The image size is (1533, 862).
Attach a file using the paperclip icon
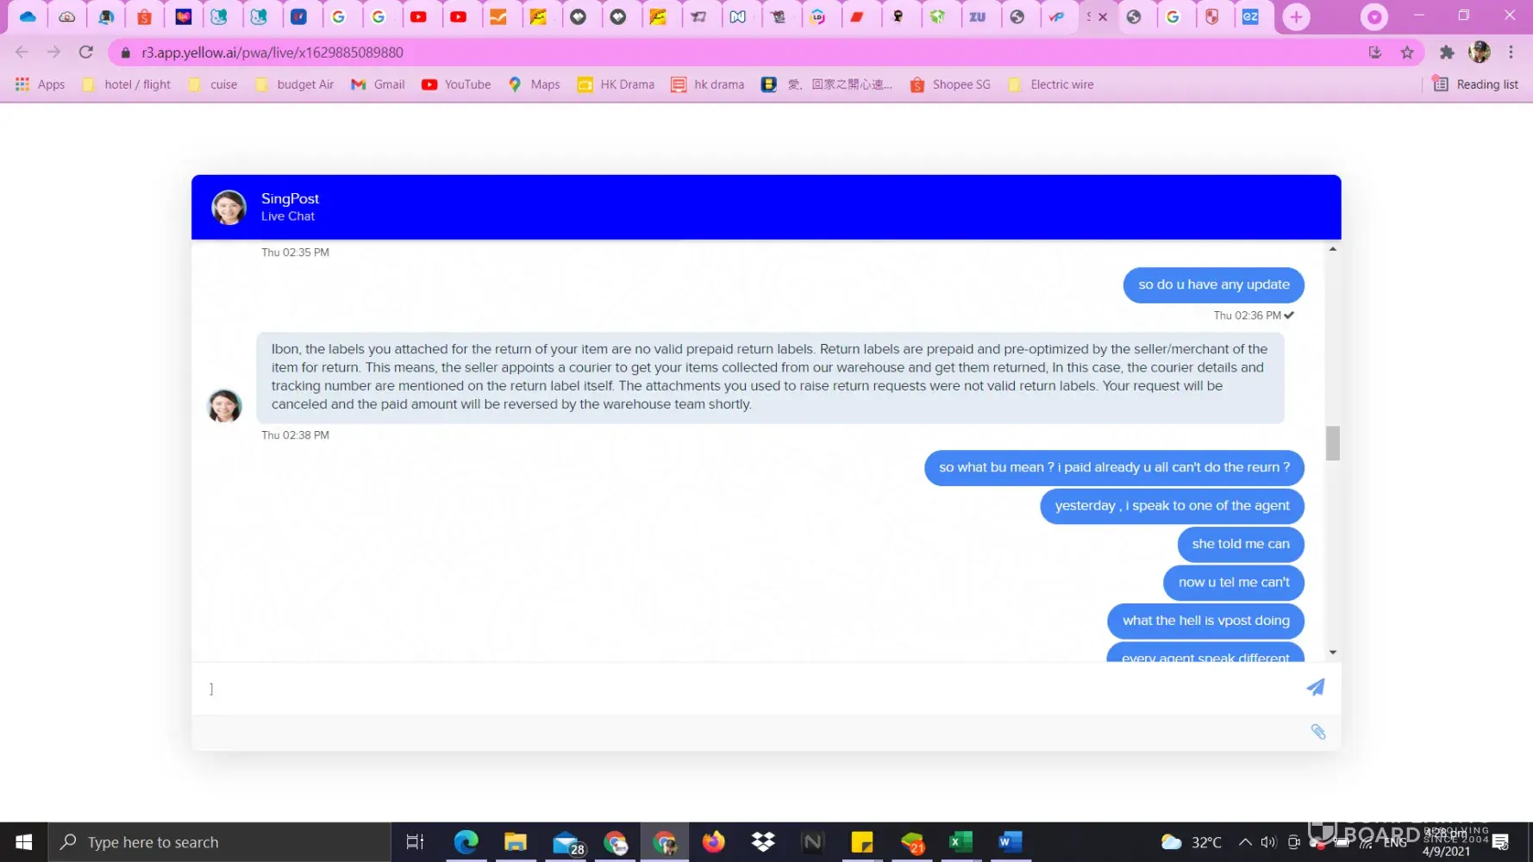(1317, 732)
